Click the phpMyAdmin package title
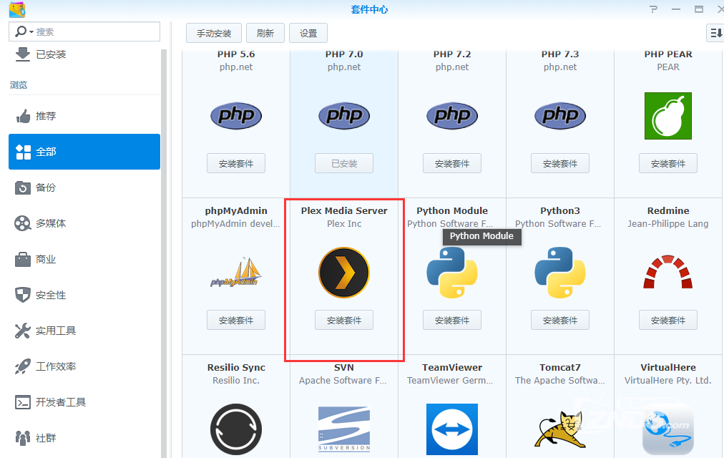724x458 pixels. (236, 210)
